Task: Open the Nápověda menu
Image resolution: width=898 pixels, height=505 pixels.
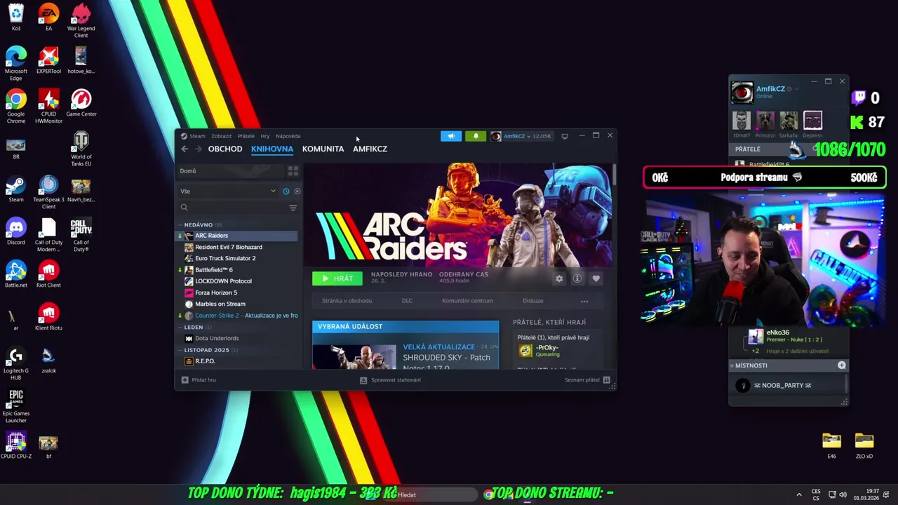Action: pos(288,136)
